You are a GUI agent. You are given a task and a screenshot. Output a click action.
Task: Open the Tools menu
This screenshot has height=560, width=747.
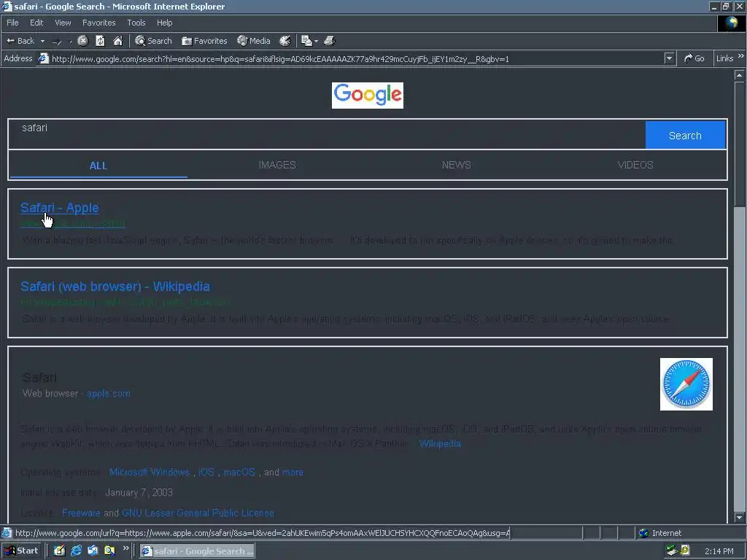(136, 23)
